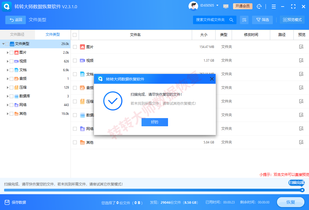This screenshot has width=309, height=210.
Task: Check the 视频 checkbox in sidebar tree
Action: [11, 61]
